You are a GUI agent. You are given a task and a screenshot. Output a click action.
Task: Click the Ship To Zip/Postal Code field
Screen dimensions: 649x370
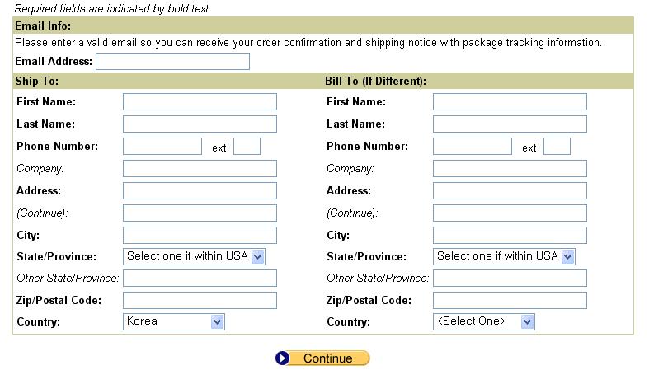coord(200,301)
